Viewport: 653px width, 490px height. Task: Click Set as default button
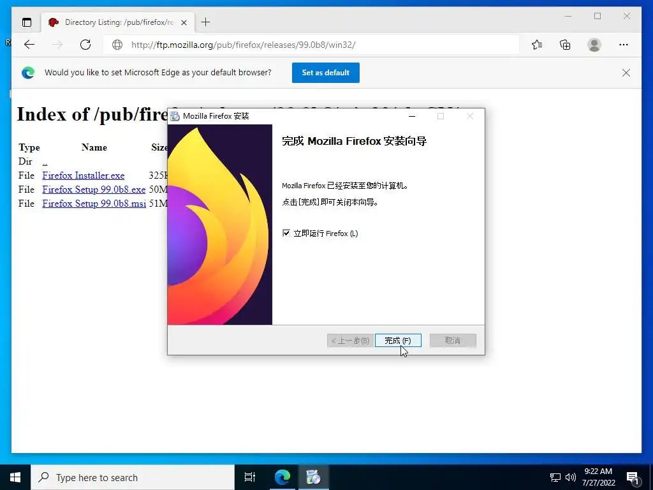coord(326,73)
